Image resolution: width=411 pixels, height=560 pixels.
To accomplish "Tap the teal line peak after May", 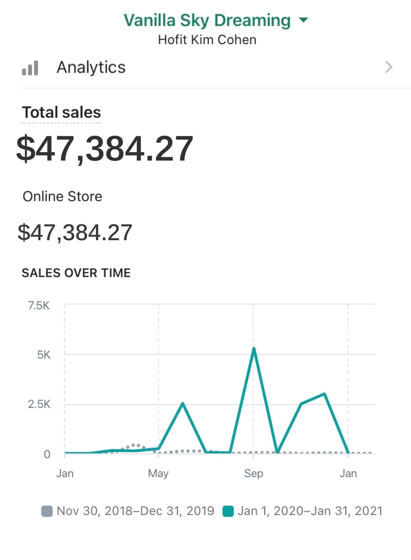I will click(x=183, y=403).
